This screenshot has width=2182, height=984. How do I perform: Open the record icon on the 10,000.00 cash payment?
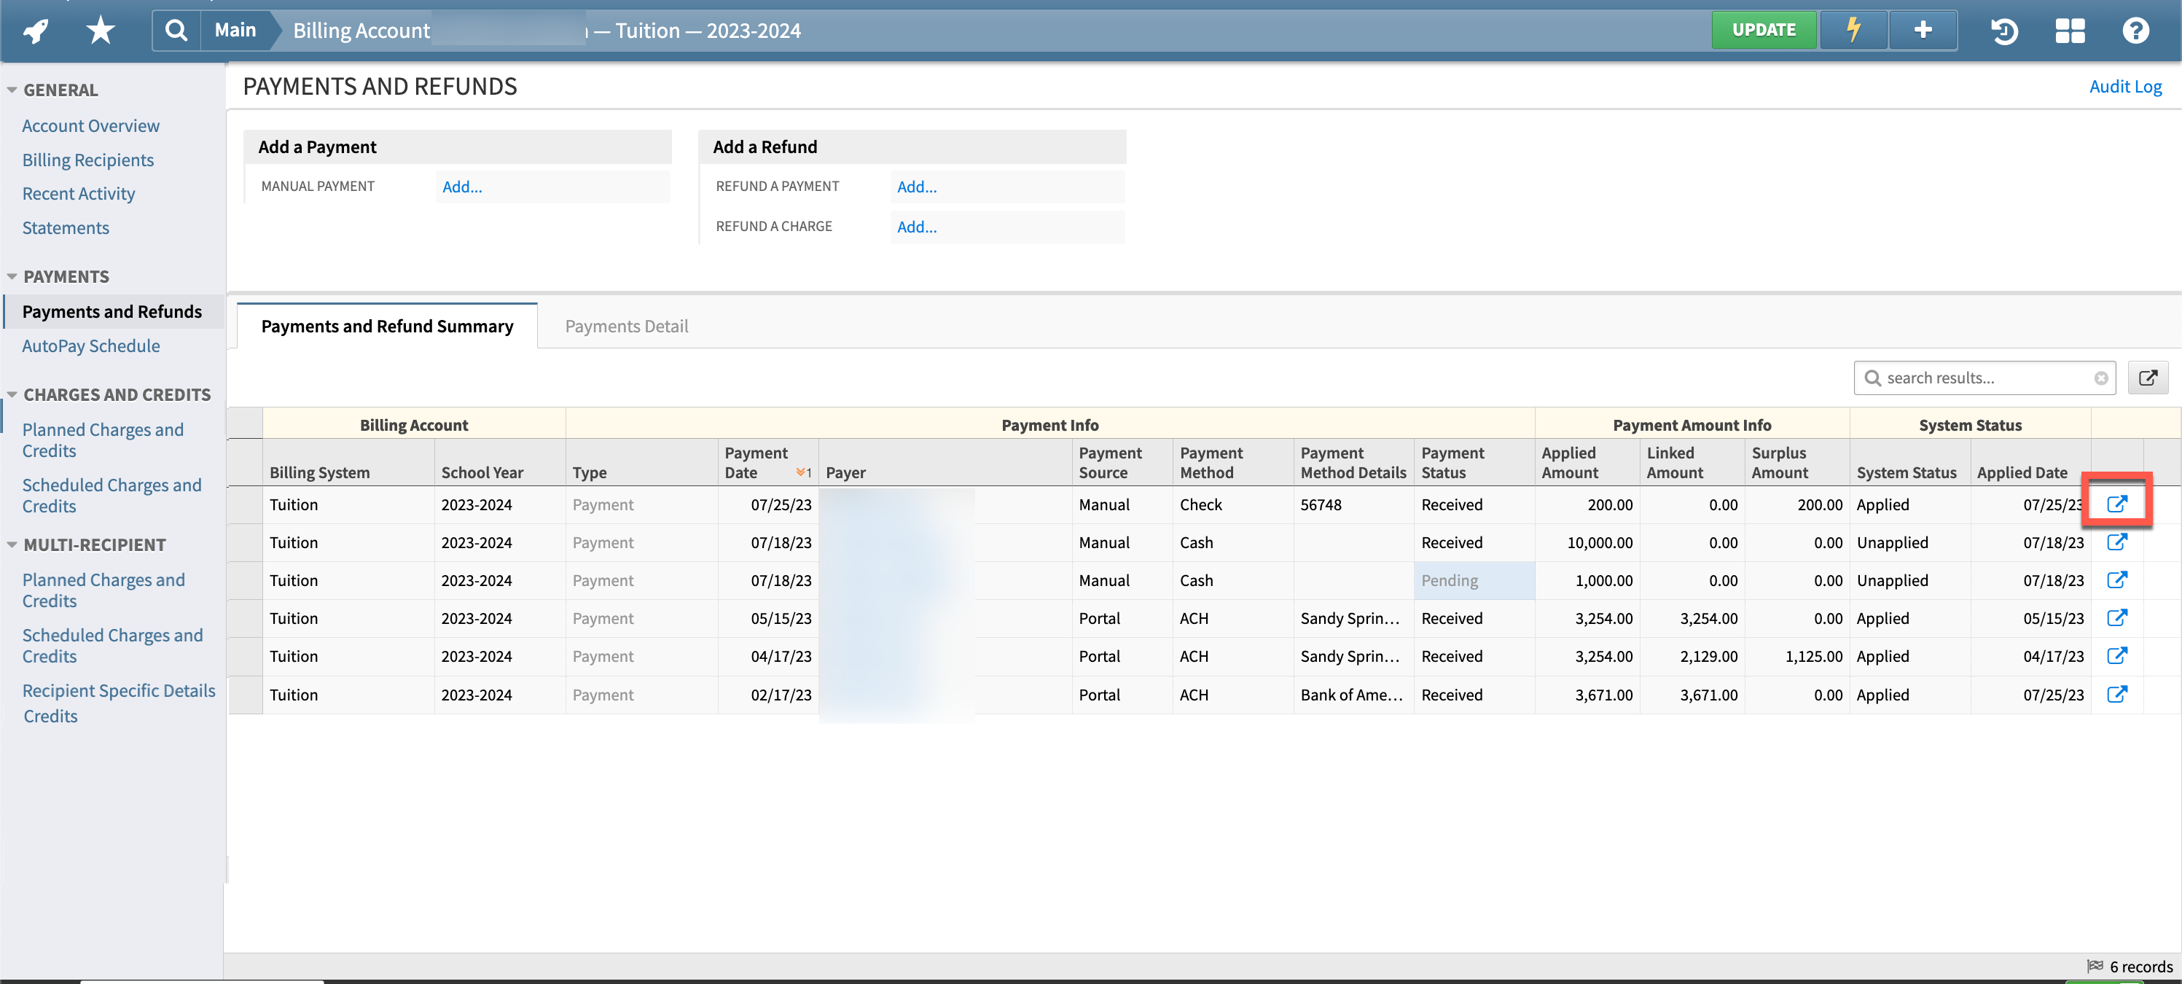click(2119, 542)
